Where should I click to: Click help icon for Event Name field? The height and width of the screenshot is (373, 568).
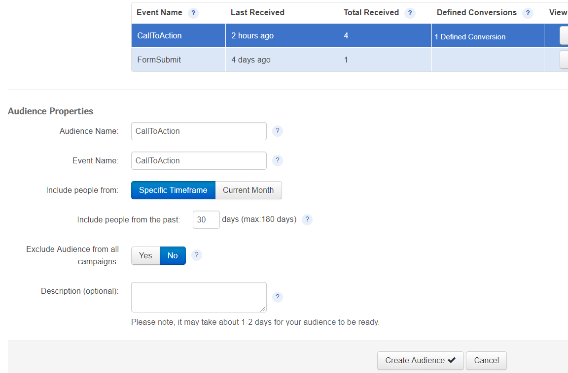pyautogui.click(x=278, y=160)
